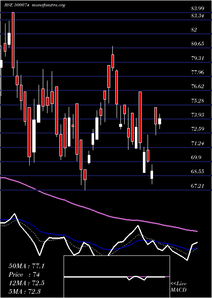Viewport: 212px width, 298px height.
Task: Click the 50MA : 77.1 readout
Action: click(26, 266)
